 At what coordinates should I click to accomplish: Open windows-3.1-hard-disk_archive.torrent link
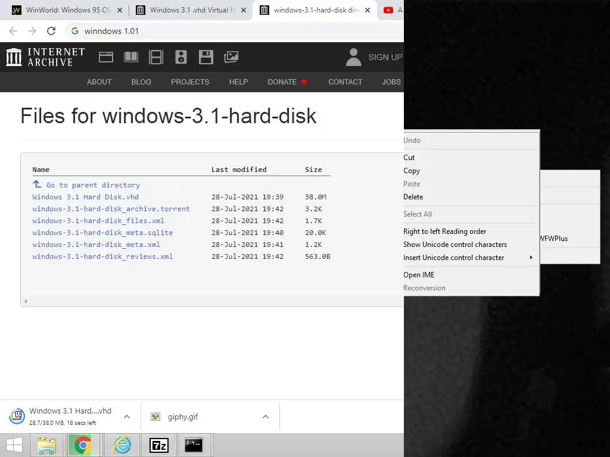pos(111,209)
